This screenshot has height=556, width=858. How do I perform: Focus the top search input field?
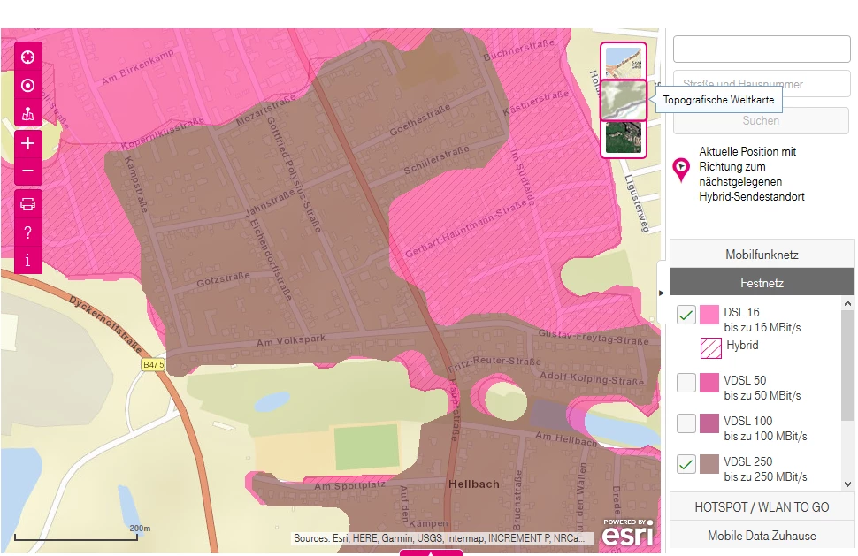pyautogui.click(x=762, y=50)
